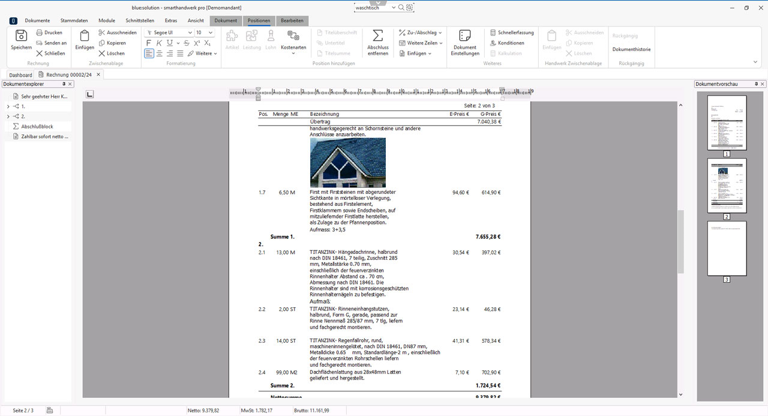Screen dimensions: 768x416
Task: Collapse the ribbon with chevron
Action: pos(755,62)
